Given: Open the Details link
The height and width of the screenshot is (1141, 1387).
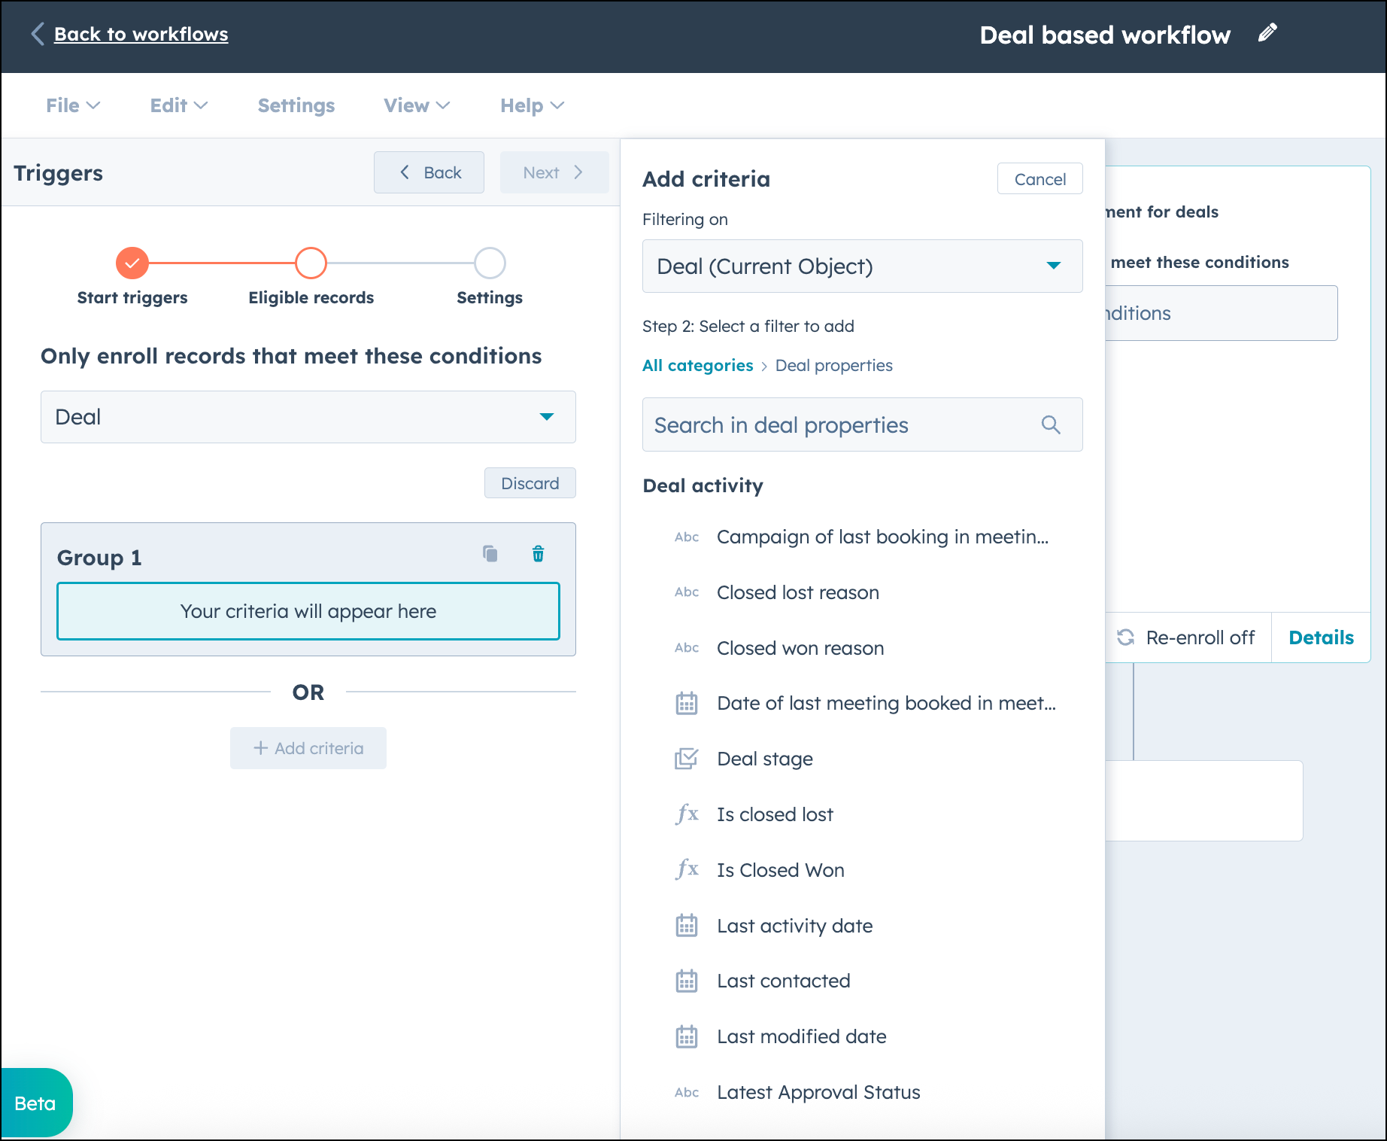Looking at the screenshot, I should (x=1321, y=637).
